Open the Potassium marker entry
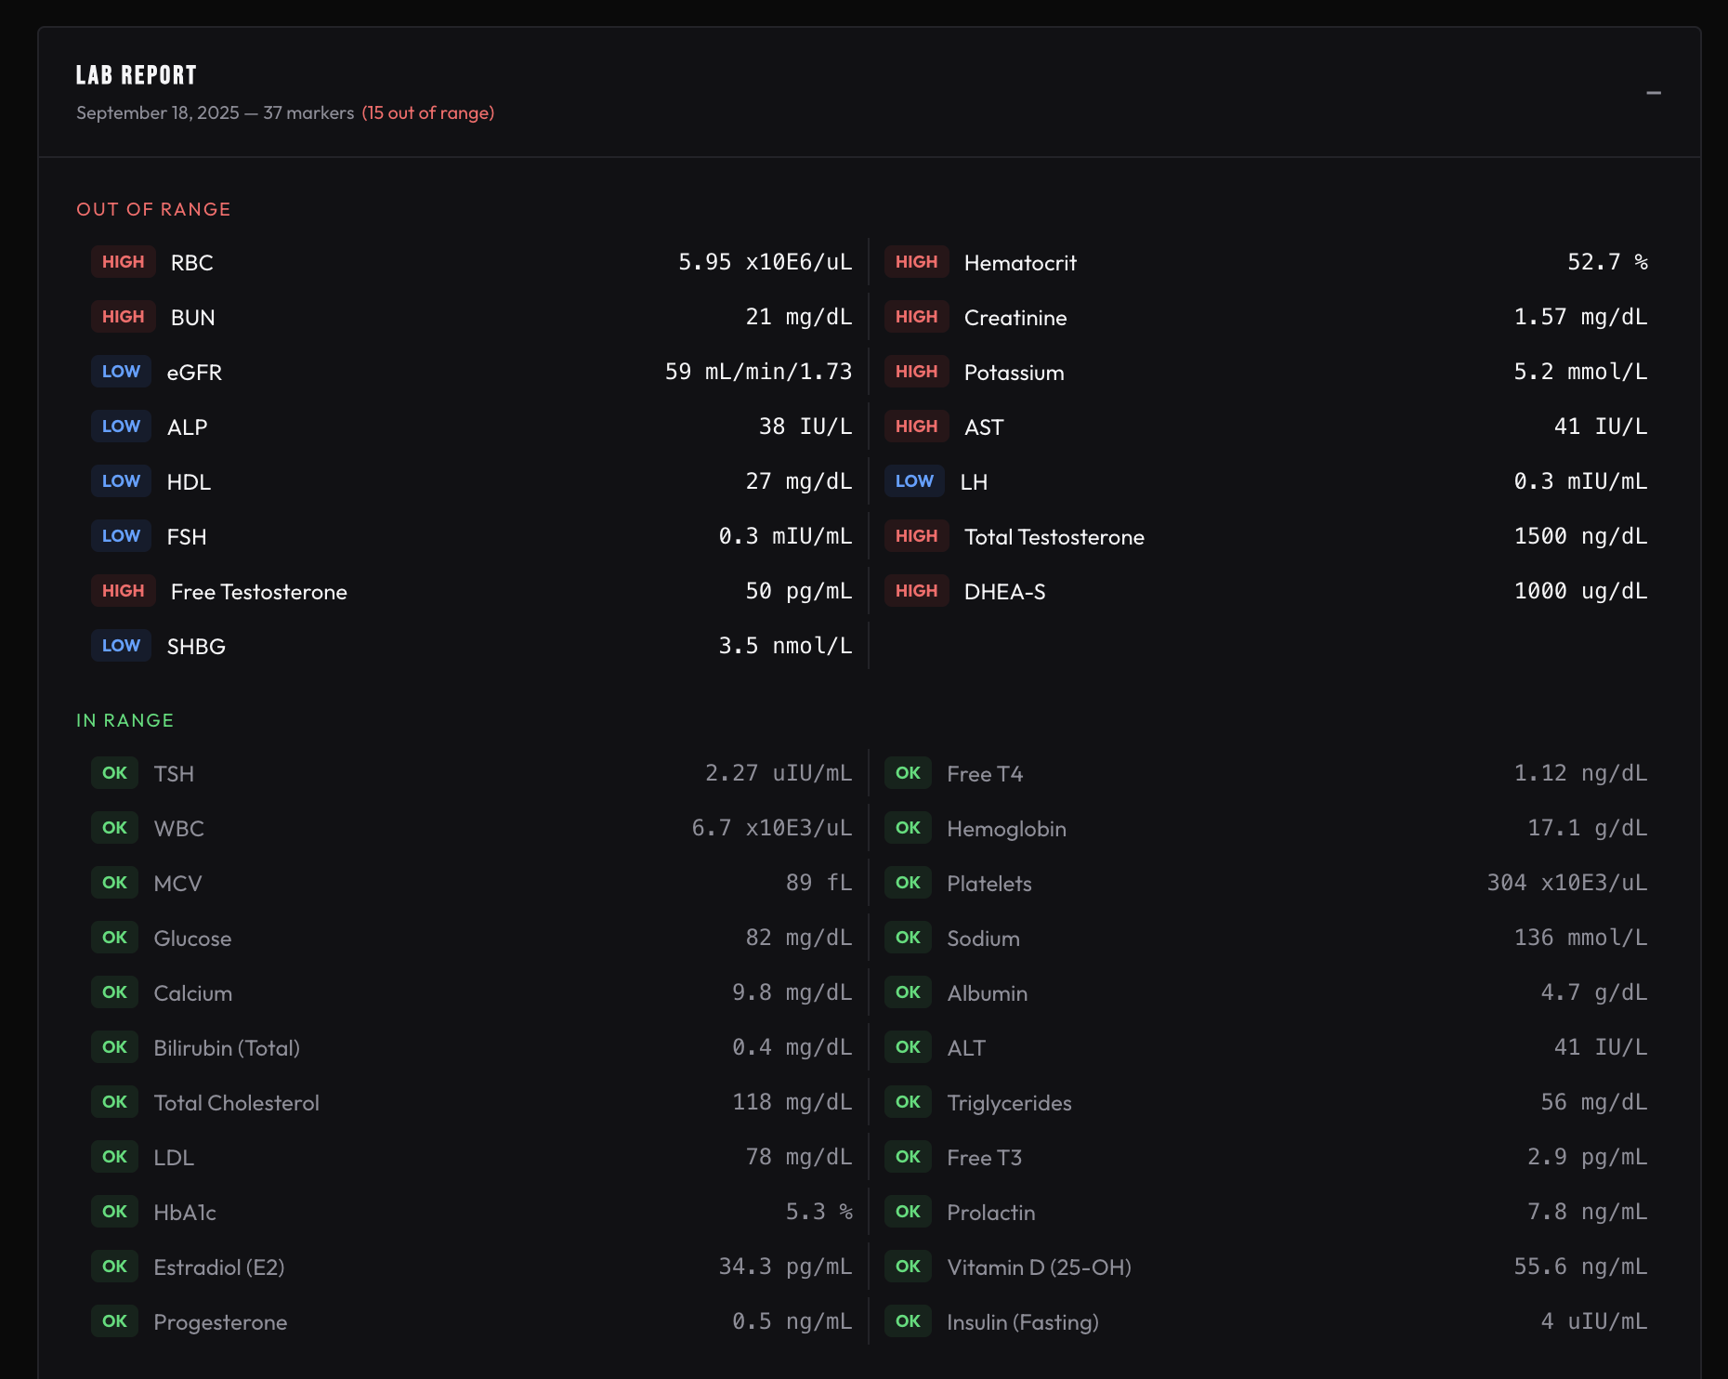1728x1379 pixels. pyautogui.click(x=1267, y=372)
